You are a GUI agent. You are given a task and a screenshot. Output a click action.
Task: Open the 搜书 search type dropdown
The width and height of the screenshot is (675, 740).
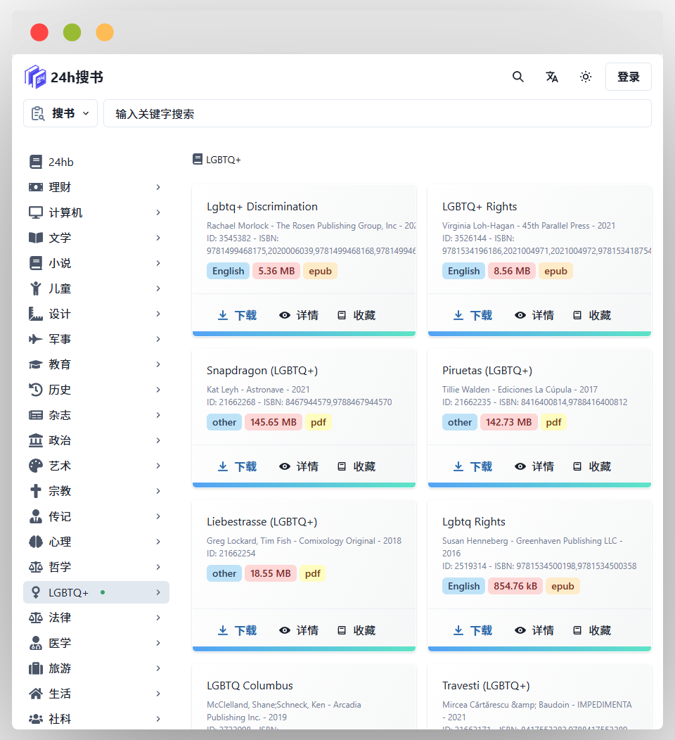60,113
